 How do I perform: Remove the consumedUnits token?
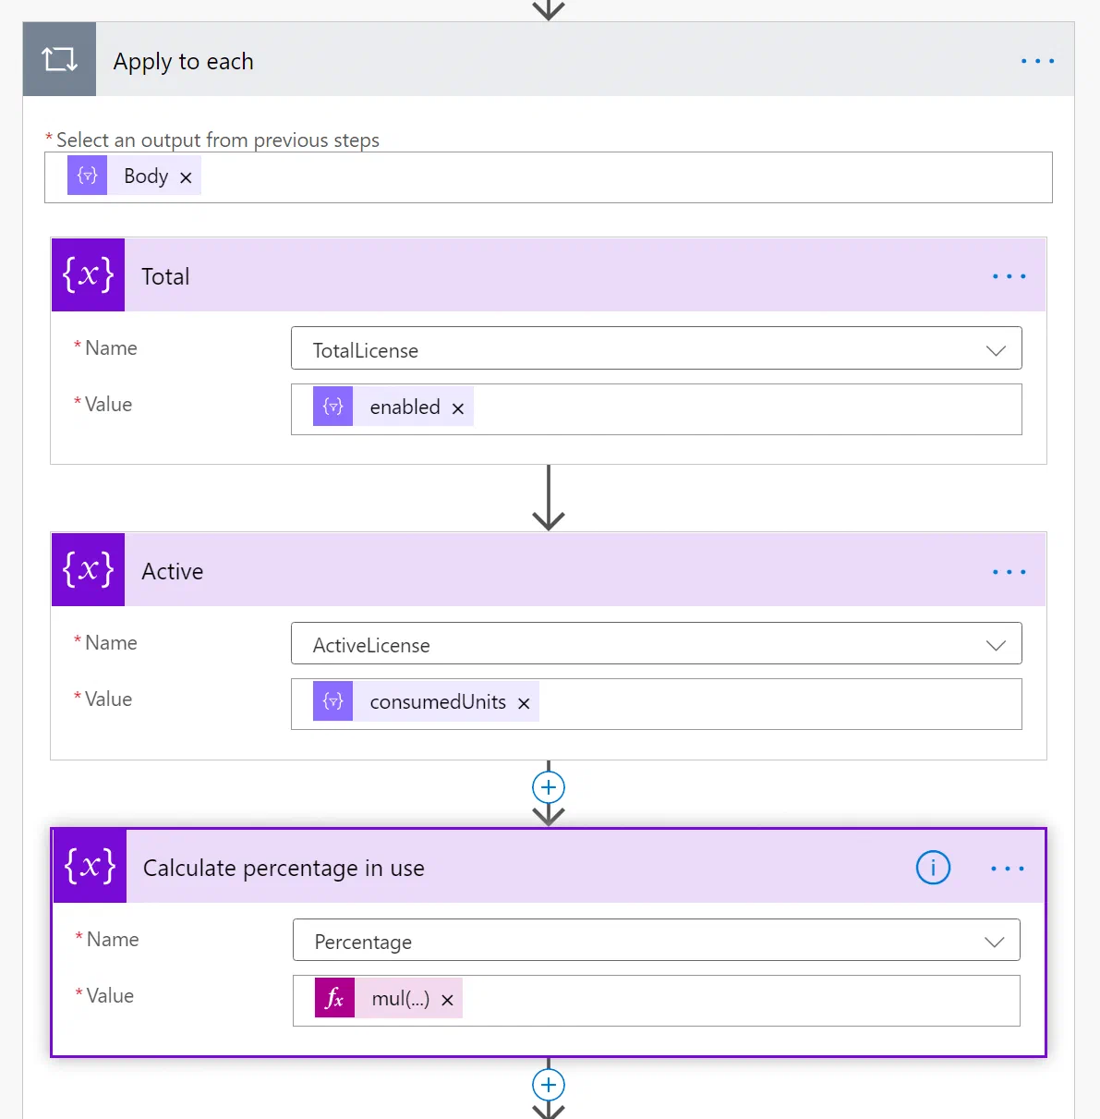(x=524, y=703)
